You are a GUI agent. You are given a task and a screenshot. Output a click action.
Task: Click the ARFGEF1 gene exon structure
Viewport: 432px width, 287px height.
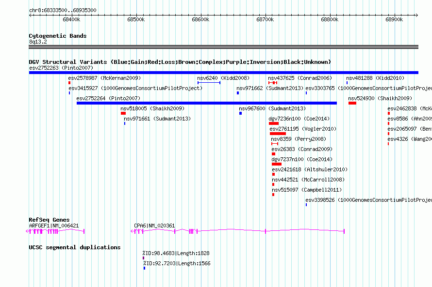point(55,231)
